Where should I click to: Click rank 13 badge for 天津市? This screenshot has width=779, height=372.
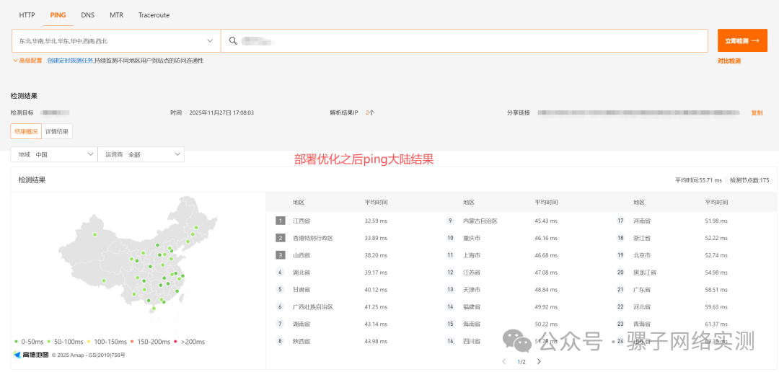(450, 290)
